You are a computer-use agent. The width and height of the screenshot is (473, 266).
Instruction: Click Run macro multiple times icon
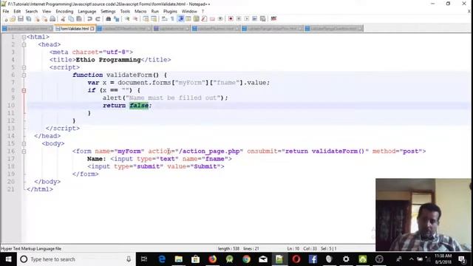tap(254, 18)
